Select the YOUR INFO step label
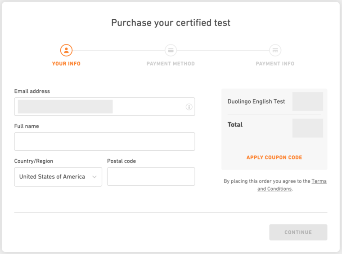The height and width of the screenshot is (254, 342). tap(66, 64)
